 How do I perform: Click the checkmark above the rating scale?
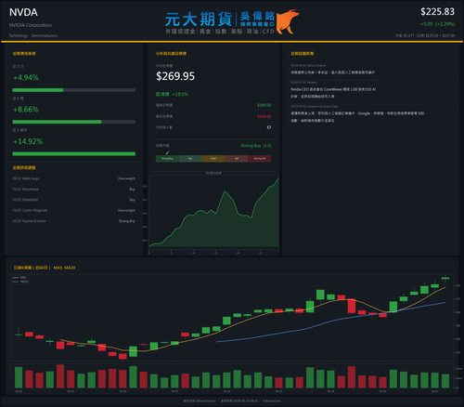[167, 152]
